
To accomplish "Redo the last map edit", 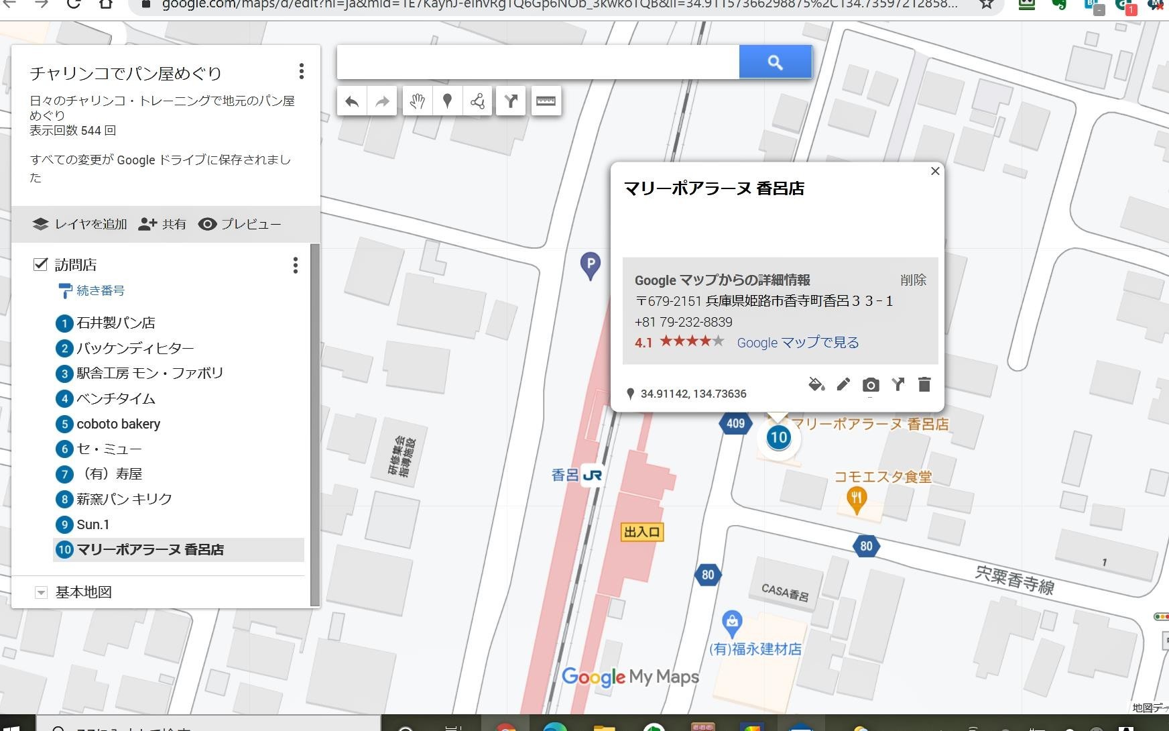I will tap(382, 101).
